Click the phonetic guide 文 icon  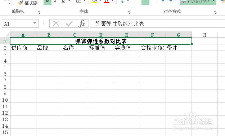coord(122,2)
